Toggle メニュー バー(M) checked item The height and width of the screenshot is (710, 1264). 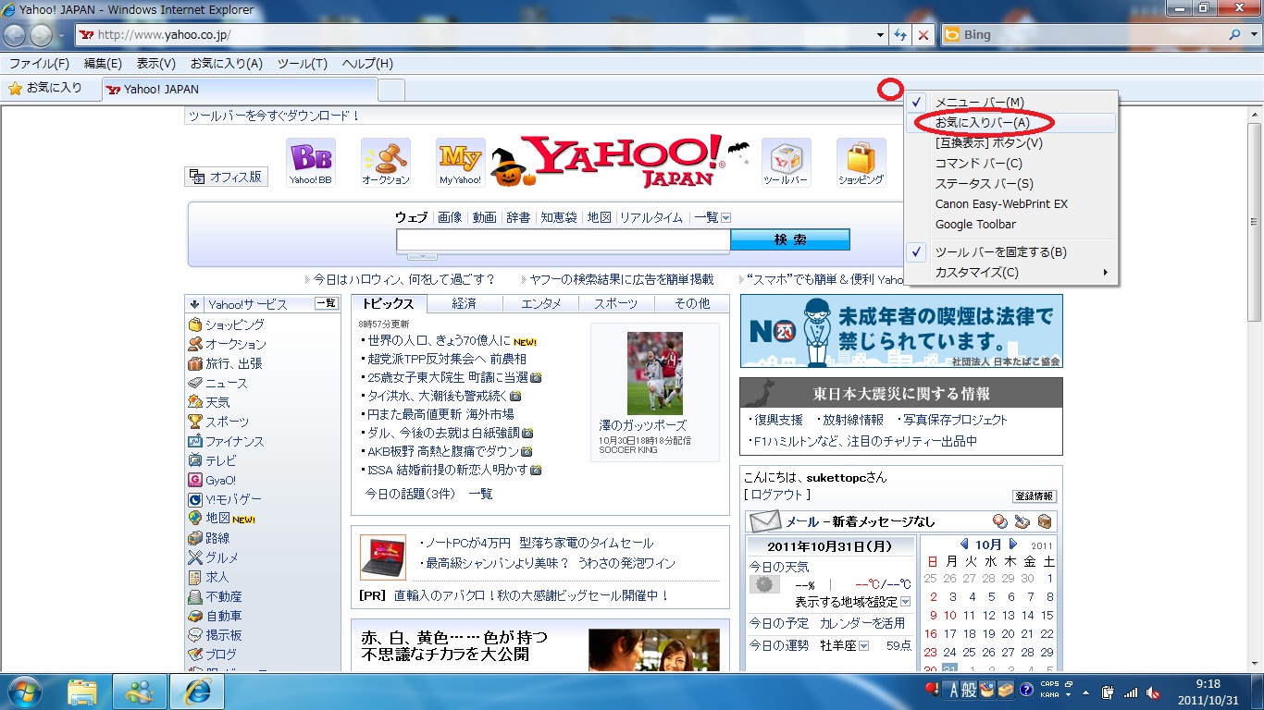pyautogui.click(x=1010, y=102)
